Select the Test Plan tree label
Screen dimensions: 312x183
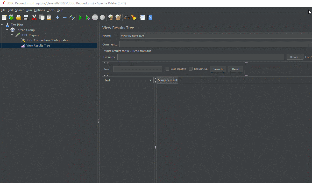[17, 25]
